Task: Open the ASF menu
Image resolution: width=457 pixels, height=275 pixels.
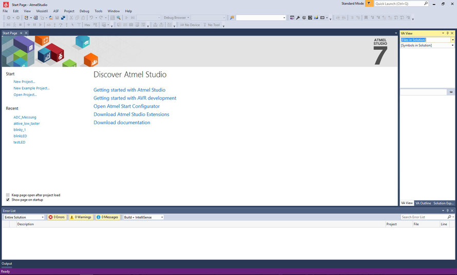Action: coord(56,11)
